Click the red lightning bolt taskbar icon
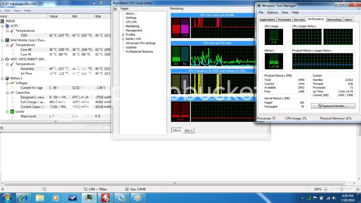This screenshot has height=203, width=361. (x=105, y=197)
